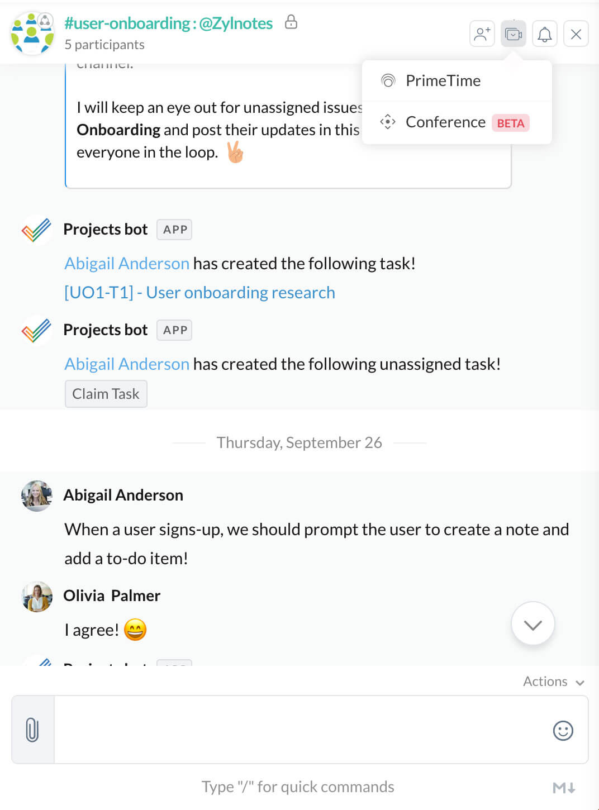Click Olivia Palmer's profile photo
Image resolution: width=599 pixels, height=810 pixels.
pos(37,597)
